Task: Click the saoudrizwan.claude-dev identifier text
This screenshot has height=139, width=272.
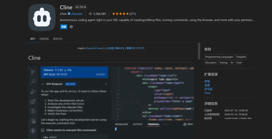Action: [238, 118]
